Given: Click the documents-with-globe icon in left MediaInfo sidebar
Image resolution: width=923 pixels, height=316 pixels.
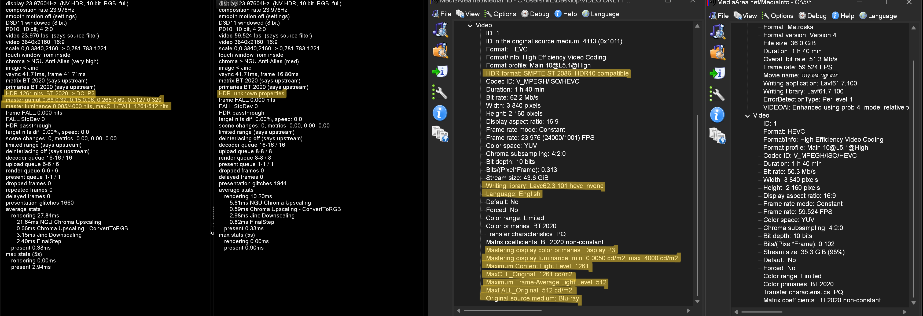Looking at the screenshot, I should click(x=440, y=134).
